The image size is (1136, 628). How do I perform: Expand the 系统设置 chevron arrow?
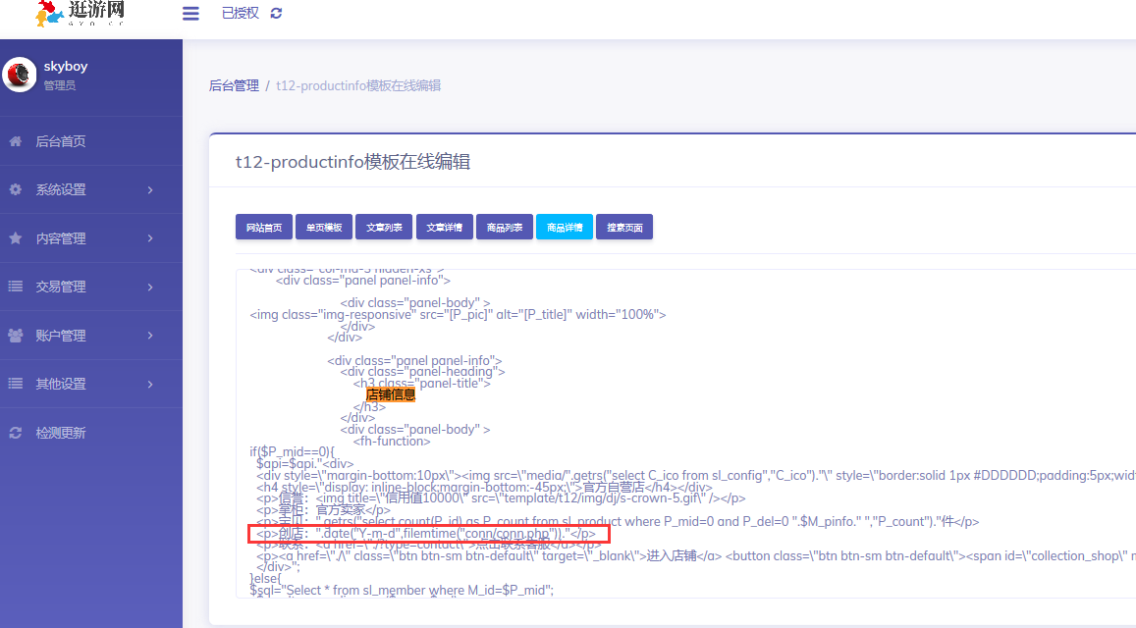coord(150,189)
